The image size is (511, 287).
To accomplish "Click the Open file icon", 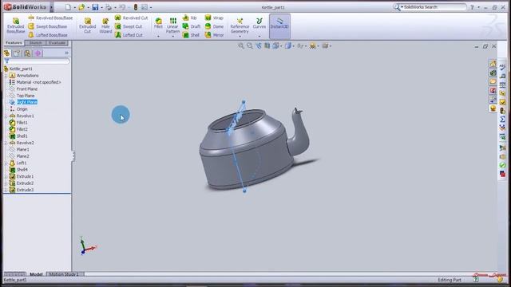I will (x=81, y=7).
